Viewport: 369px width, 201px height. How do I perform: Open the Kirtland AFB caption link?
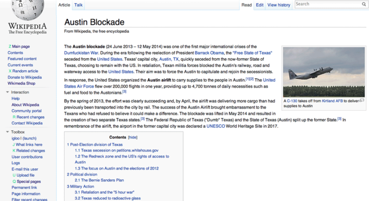tap(332, 101)
